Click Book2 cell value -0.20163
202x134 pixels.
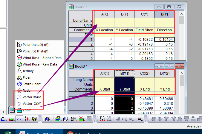point(145,54)
